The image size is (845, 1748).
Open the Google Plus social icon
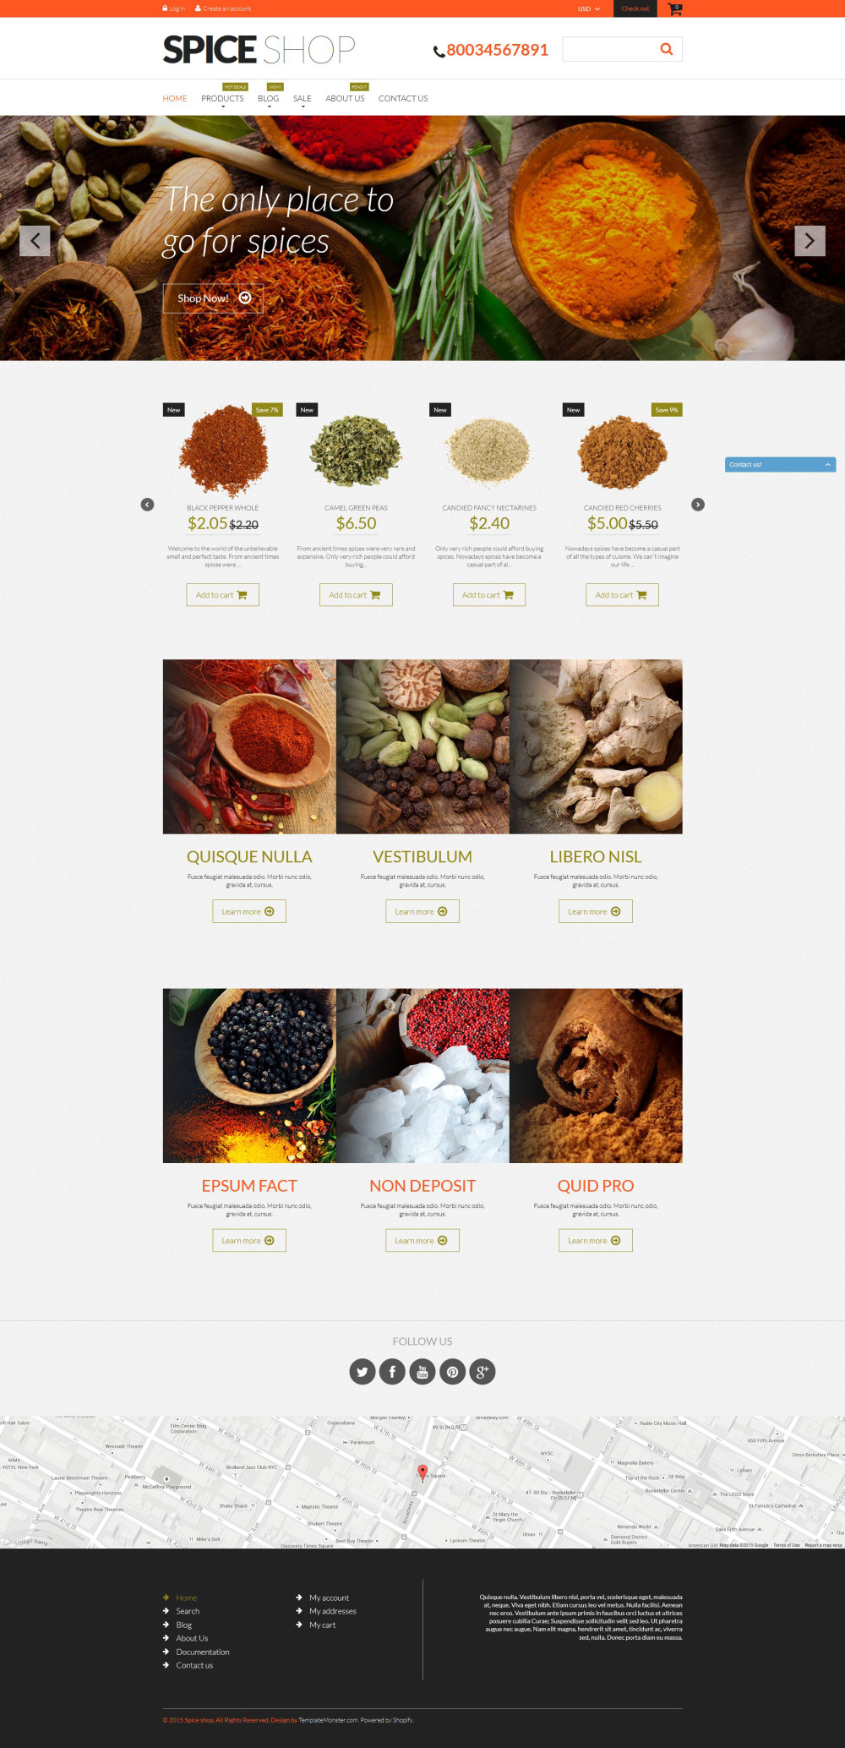[x=482, y=1371]
